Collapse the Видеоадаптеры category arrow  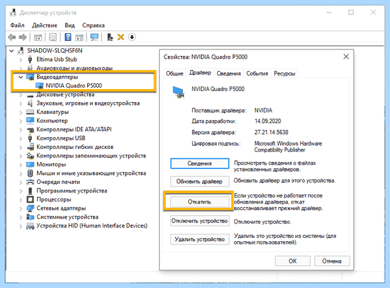pos(21,77)
